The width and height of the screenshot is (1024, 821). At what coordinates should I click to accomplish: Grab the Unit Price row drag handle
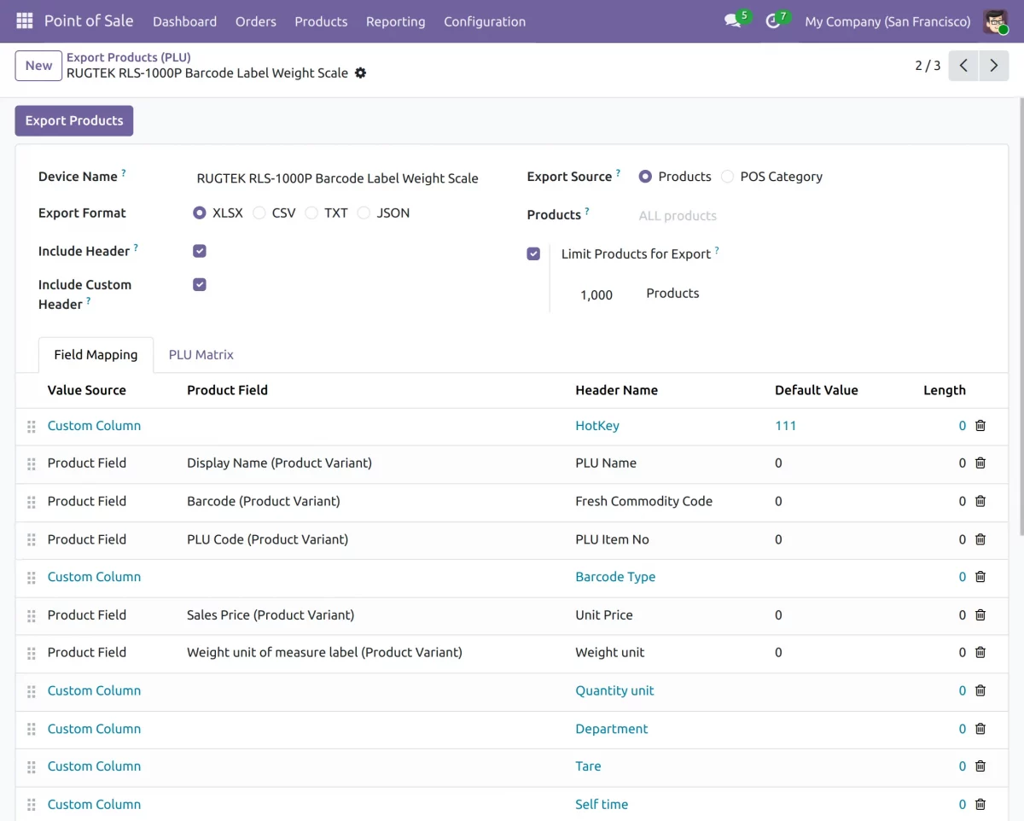coord(32,615)
